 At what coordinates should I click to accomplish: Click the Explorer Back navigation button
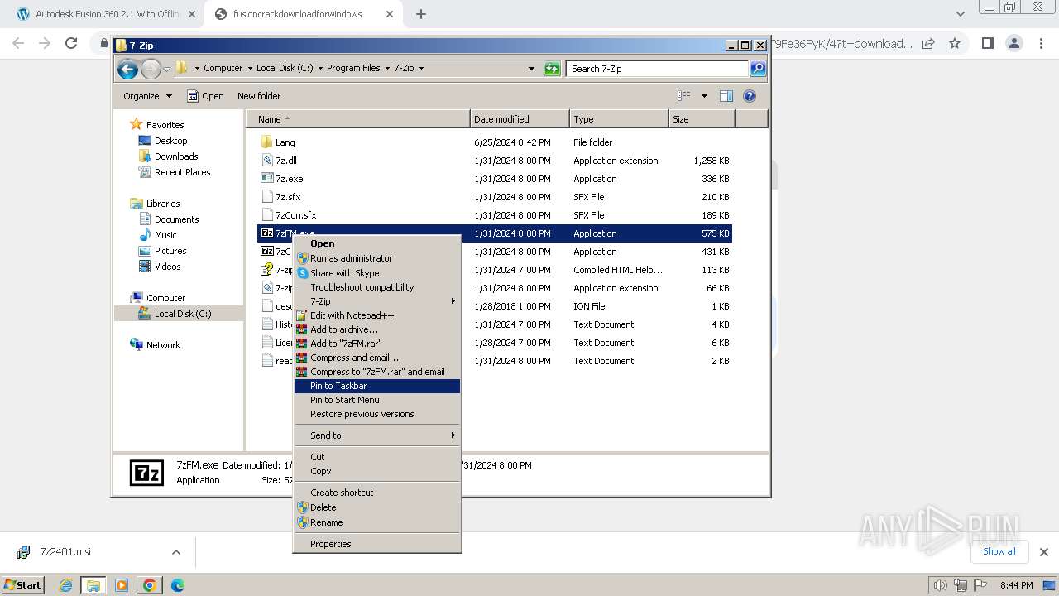[127, 69]
